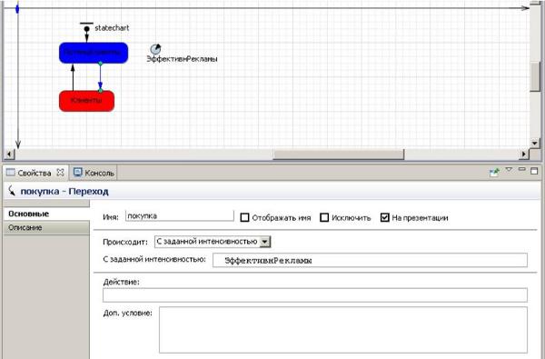Click the canvas vertical scrollbar down arrow

pos(535,143)
